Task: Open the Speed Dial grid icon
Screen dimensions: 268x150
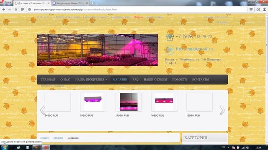Action: (x=22, y=10)
